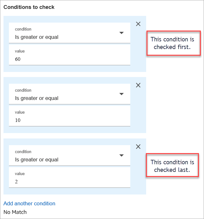Expand dropdown arrow of the first condition

click(121, 33)
